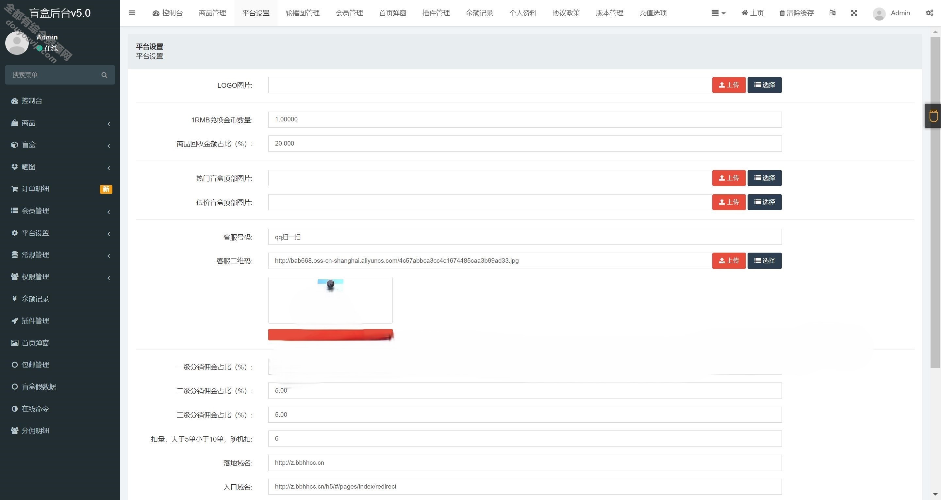
Task: Focus the 1RMB兑换金币数量 field
Action: coord(524,120)
